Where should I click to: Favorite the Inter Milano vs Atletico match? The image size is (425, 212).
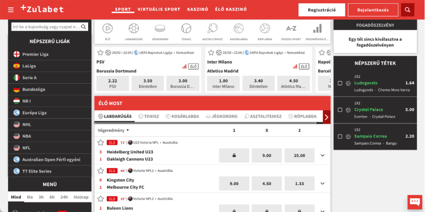[211, 52]
